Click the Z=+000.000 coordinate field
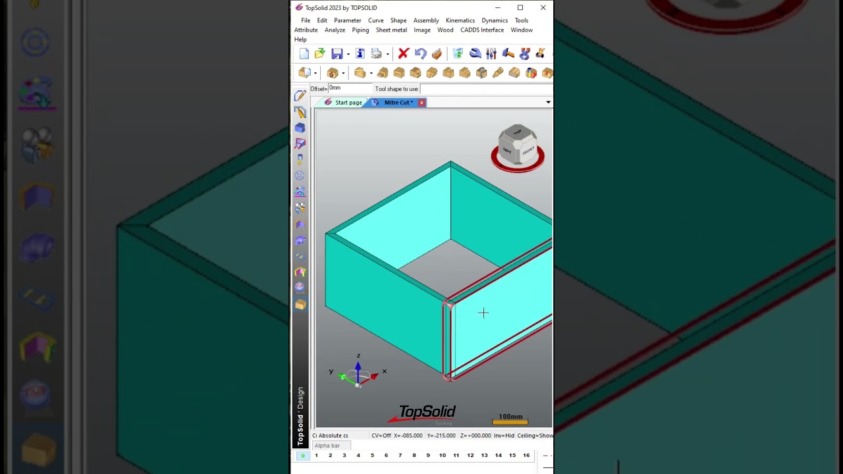This screenshot has width=843, height=474. pos(475,436)
